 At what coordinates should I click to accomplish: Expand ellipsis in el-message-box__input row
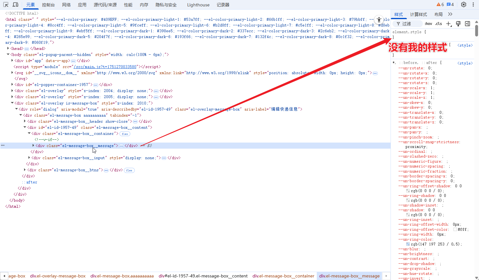[164, 158]
